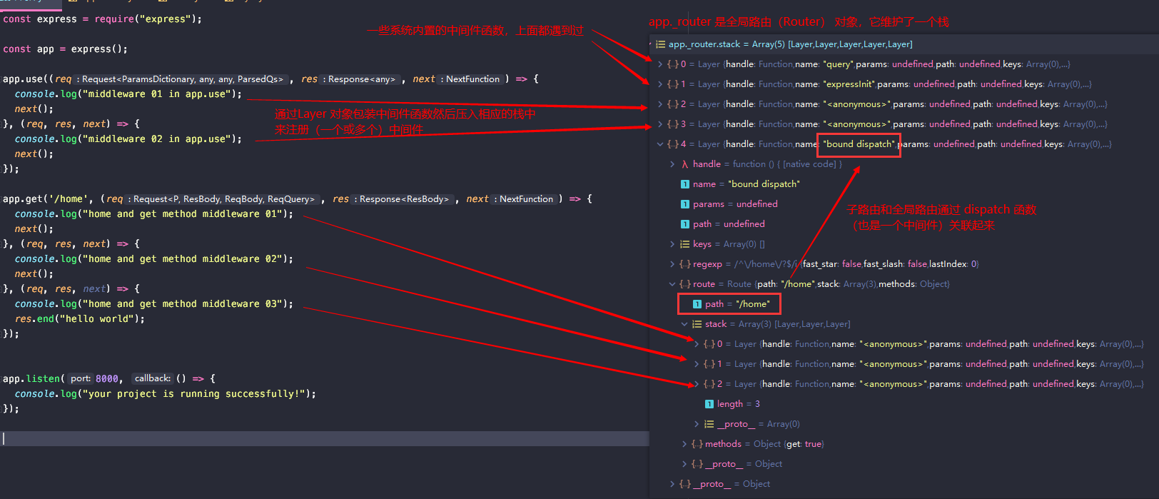1159x499 pixels.
Task: Collapse the "bound dispatch" Layer 4 node
Action: pyautogui.click(x=660, y=144)
